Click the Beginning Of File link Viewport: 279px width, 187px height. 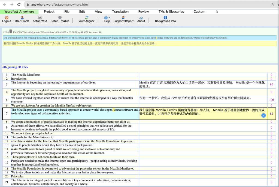[15, 67]
